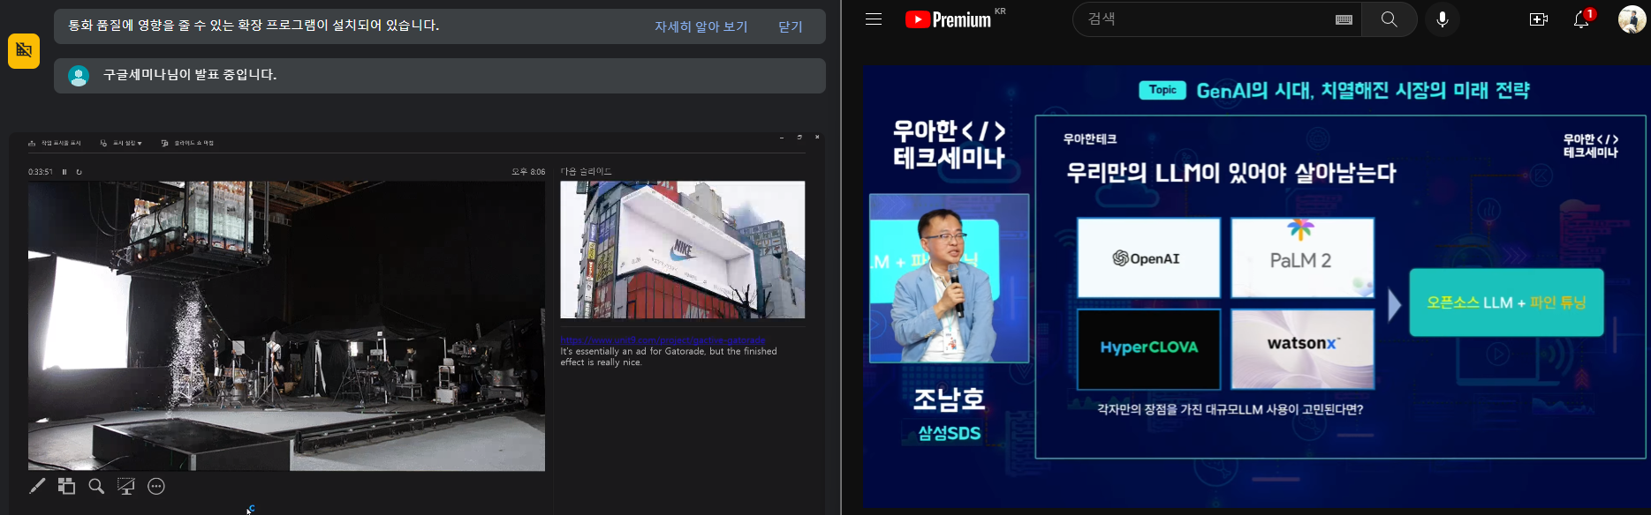Click the clock reading '오후 8:06'

[x=528, y=172]
